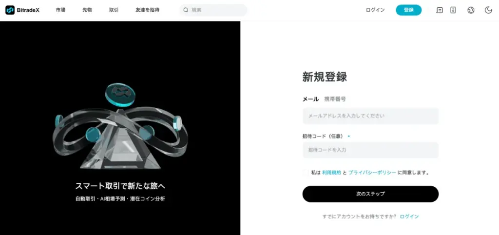The height and width of the screenshot is (235, 499).
Task: Switch to the 携帯番号 tab
Action: click(335, 99)
